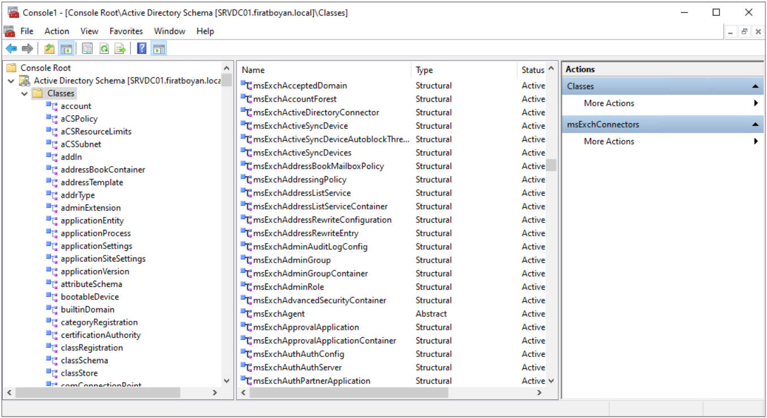Screen dimensions: 767x418
Task: Select attributeSchema in the tree
Action: [x=92, y=284]
